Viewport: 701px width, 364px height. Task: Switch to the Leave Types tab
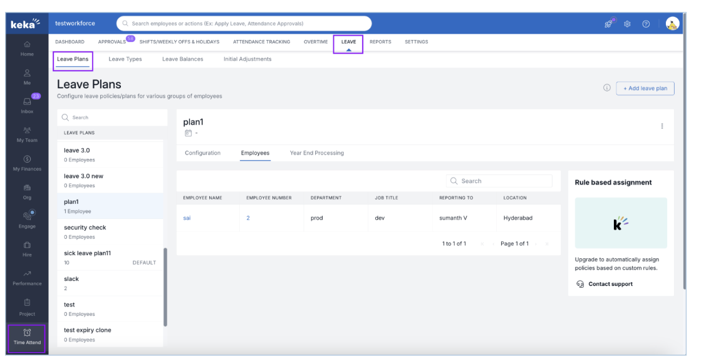(x=125, y=59)
